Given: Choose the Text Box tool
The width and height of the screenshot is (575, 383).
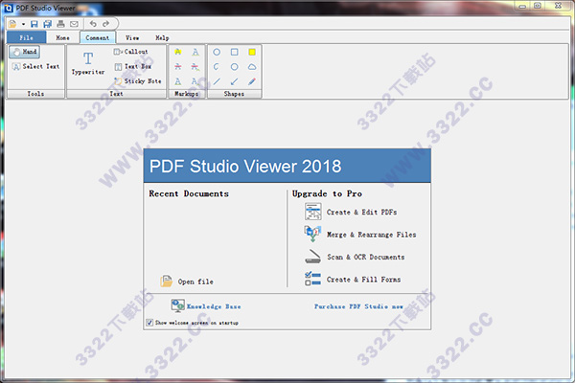Looking at the screenshot, I should (133, 66).
